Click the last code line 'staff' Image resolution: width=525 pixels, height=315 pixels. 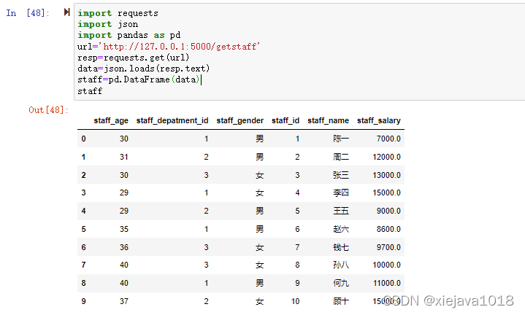point(90,91)
